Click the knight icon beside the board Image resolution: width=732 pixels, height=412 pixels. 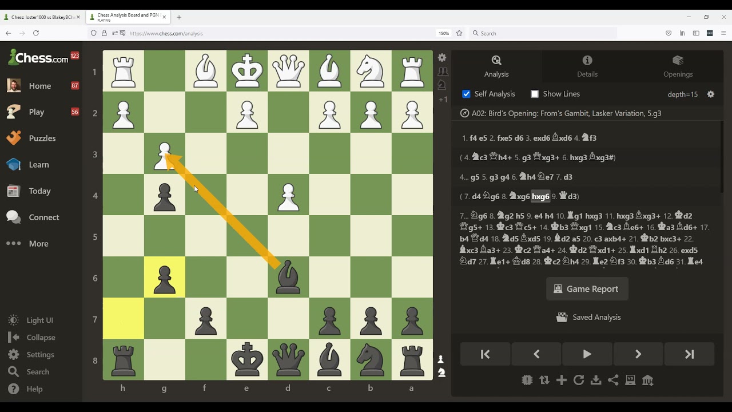pyautogui.click(x=441, y=85)
